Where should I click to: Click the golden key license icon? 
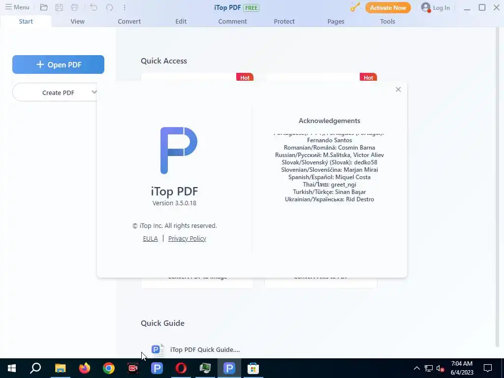pos(355,7)
